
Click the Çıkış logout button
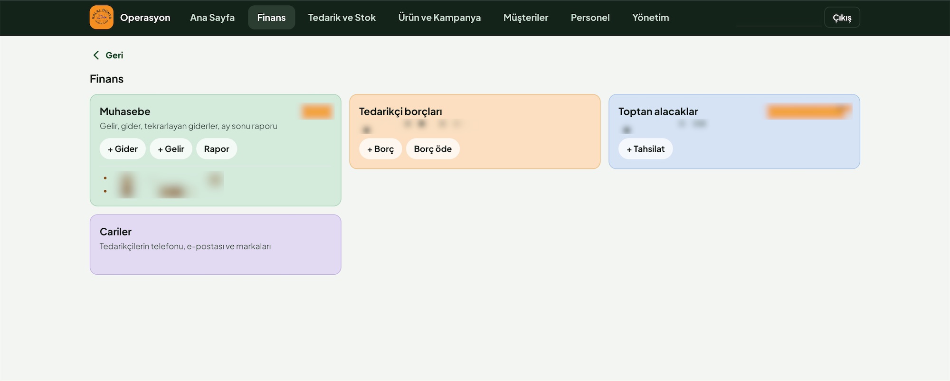[842, 18]
